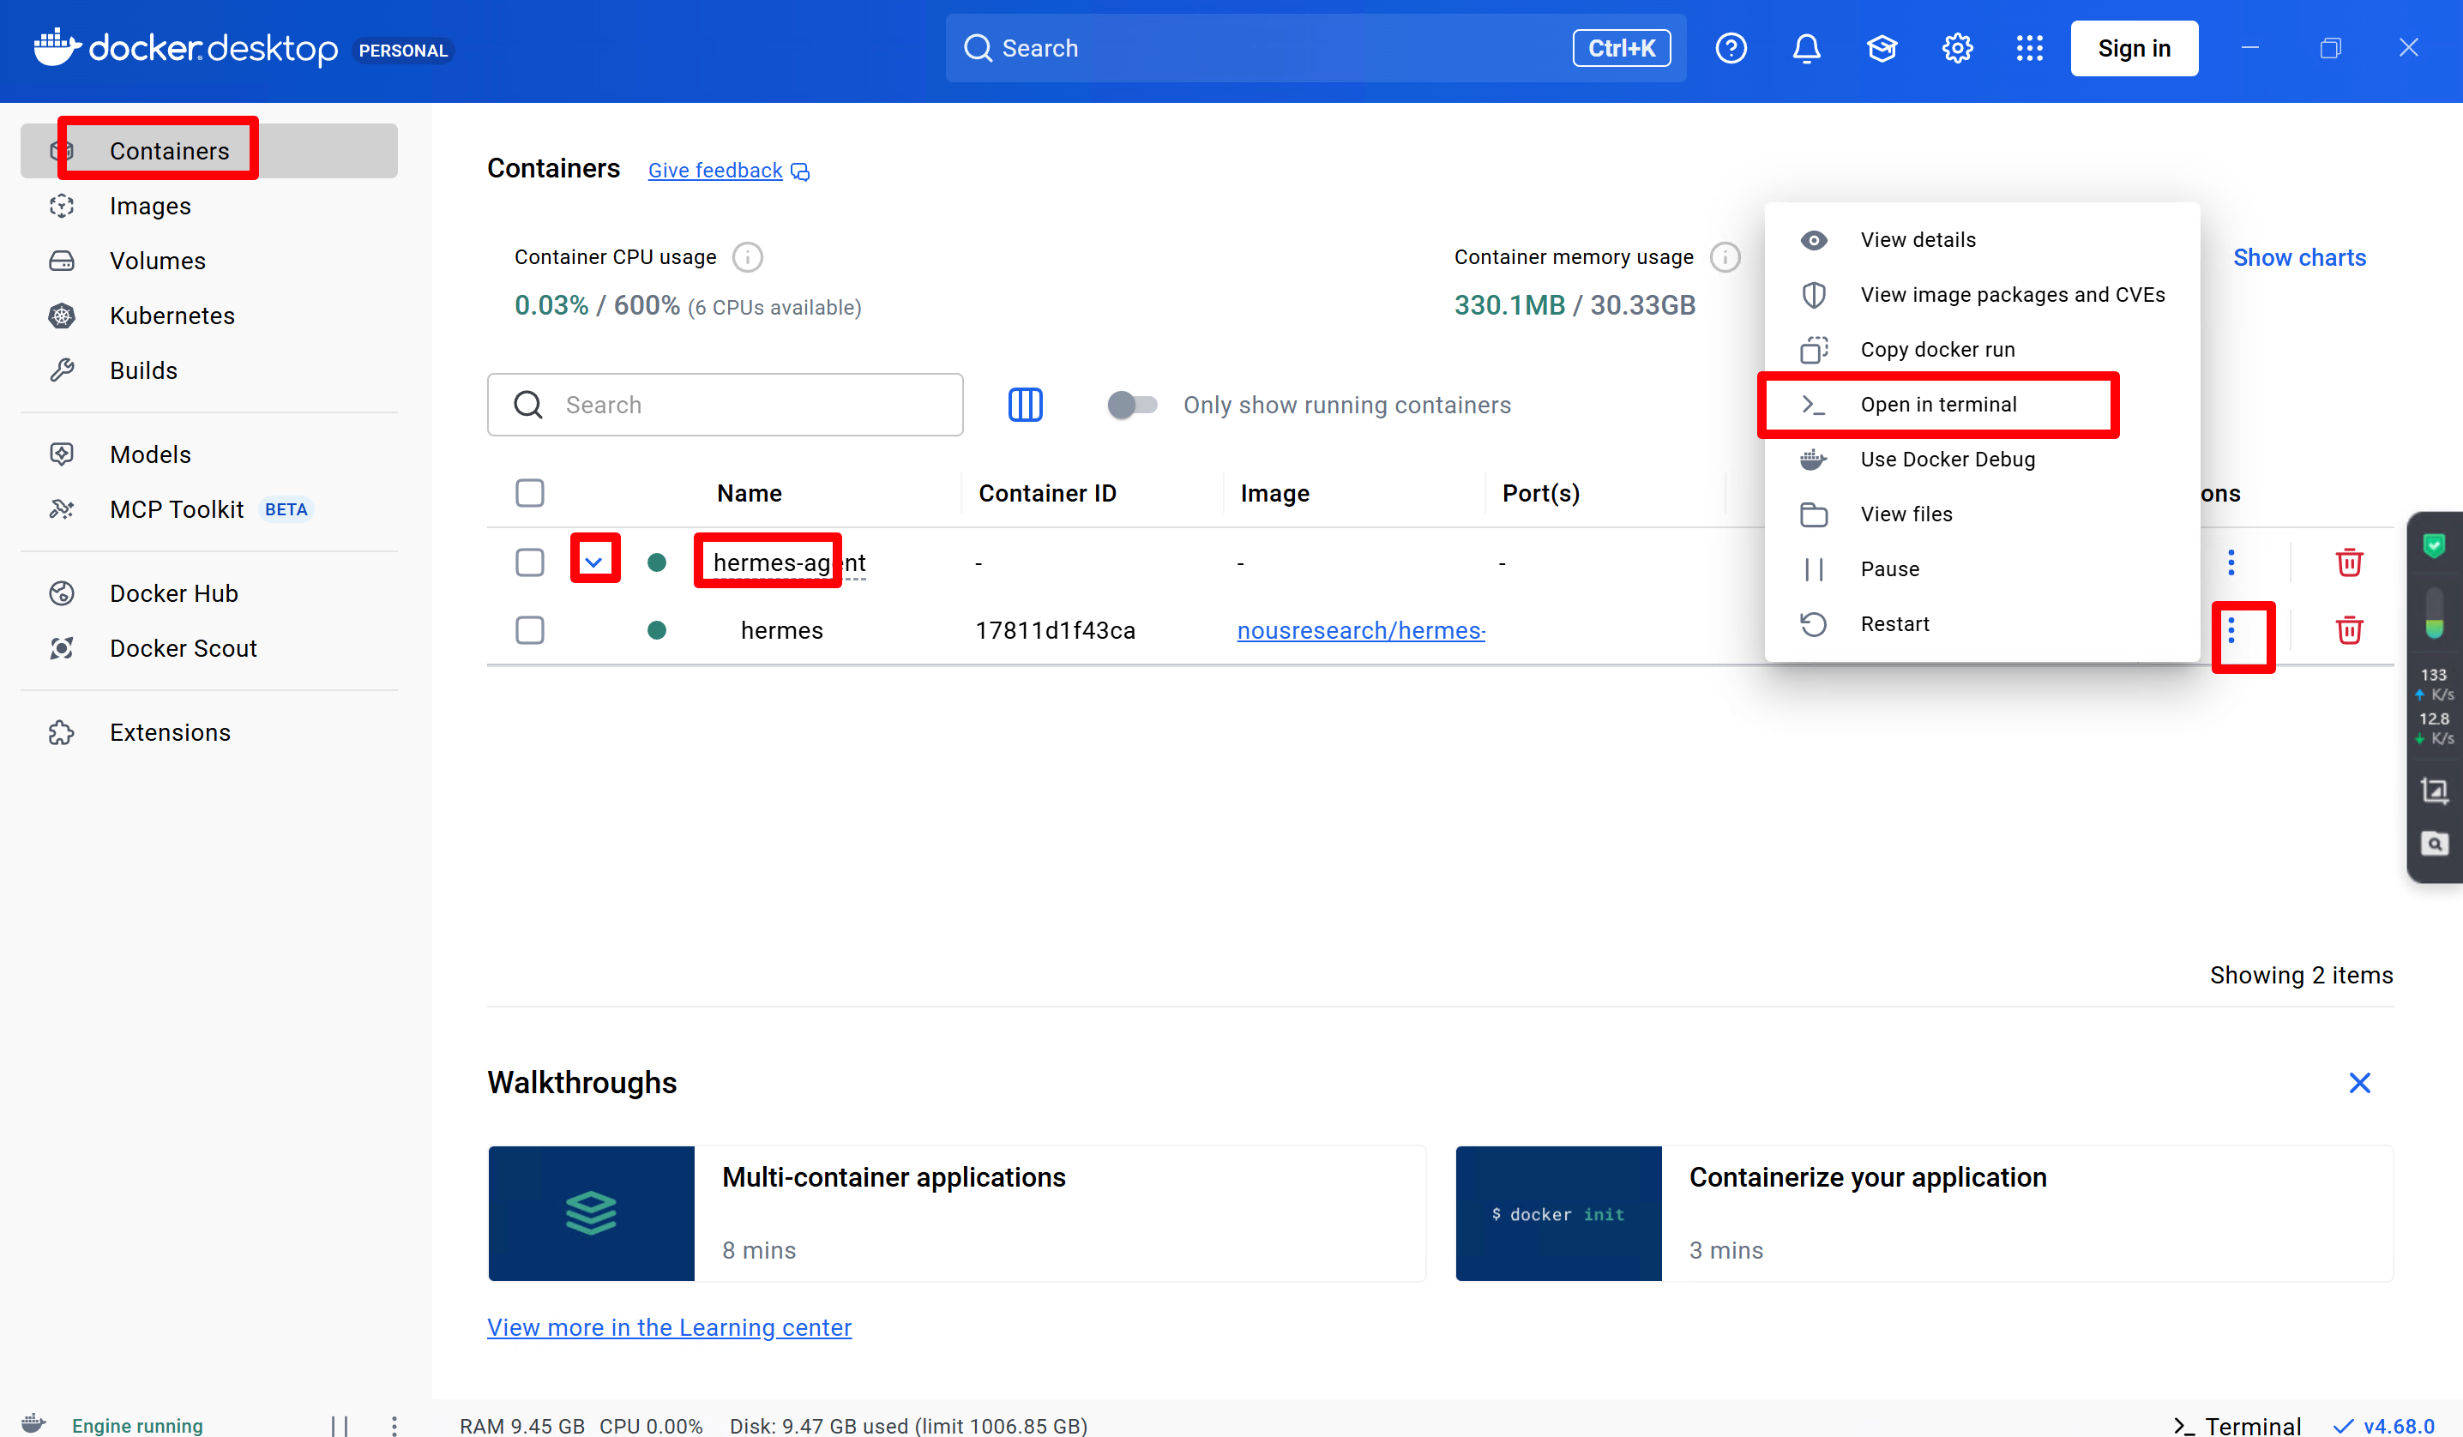Open three-dot actions menu for hermes-agent row
Viewport: 2463px width, 1437px height.
pos(2231,562)
